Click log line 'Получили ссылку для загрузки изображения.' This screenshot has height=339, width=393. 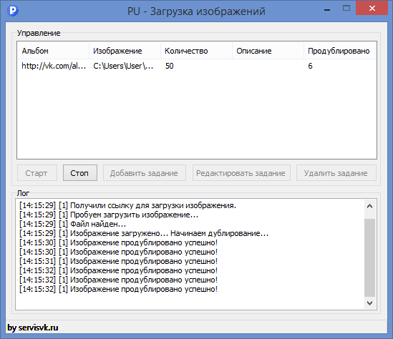128,205
